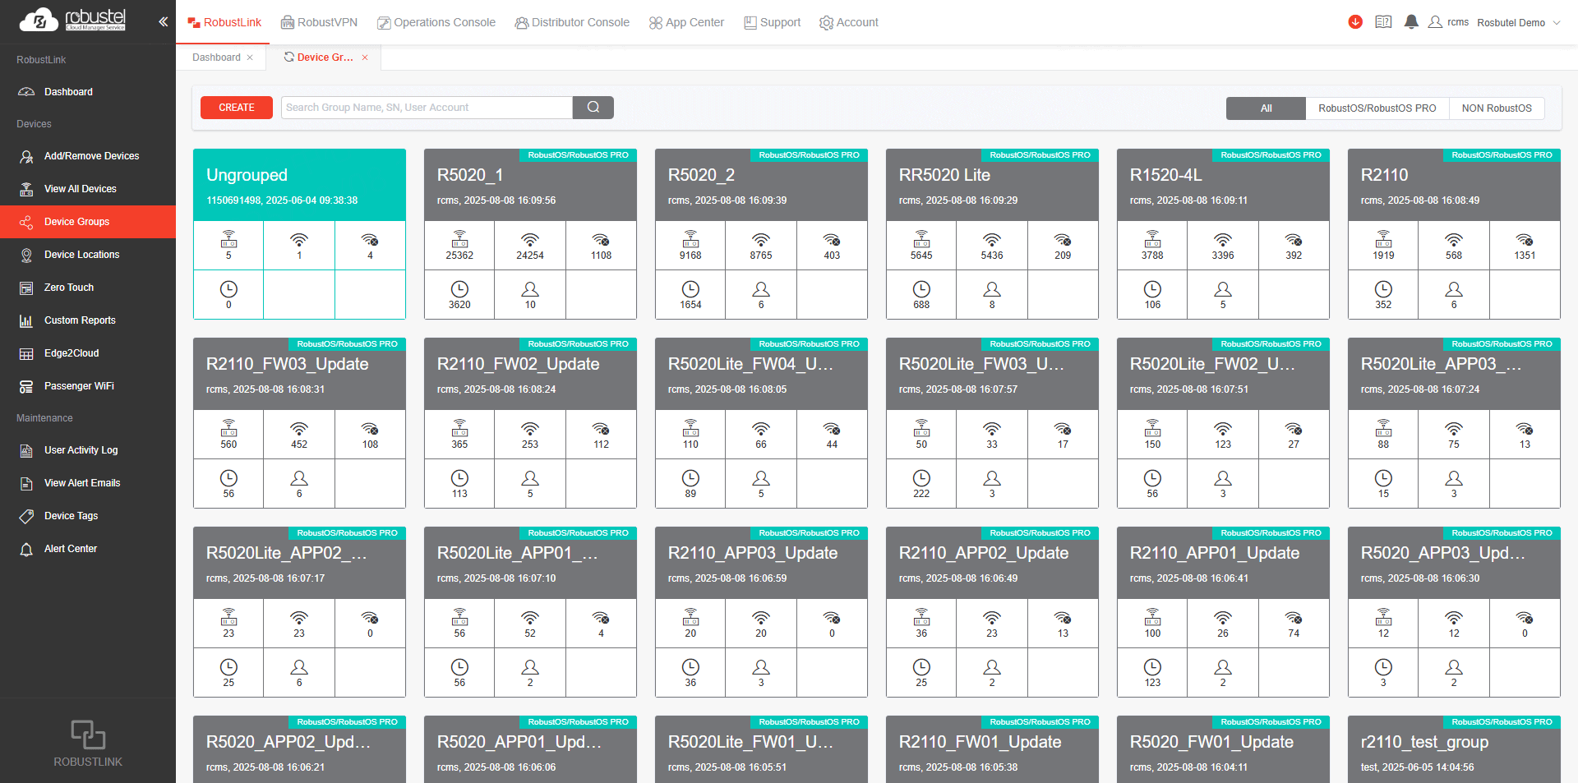Open the R1520-4L group card header
This screenshot has height=783, width=1578.
(1222, 185)
